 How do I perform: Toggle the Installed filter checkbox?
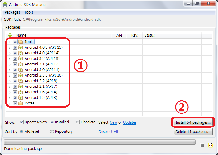(x=52, y=122)
